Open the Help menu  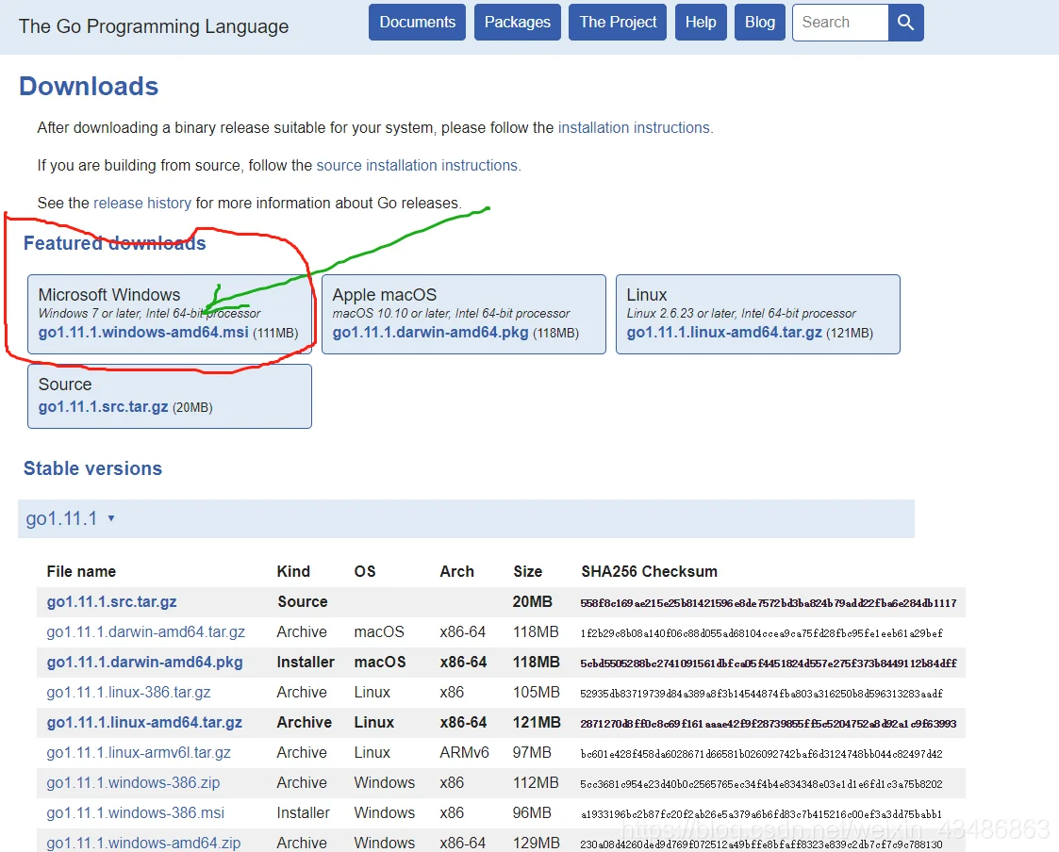coord(701,23)
